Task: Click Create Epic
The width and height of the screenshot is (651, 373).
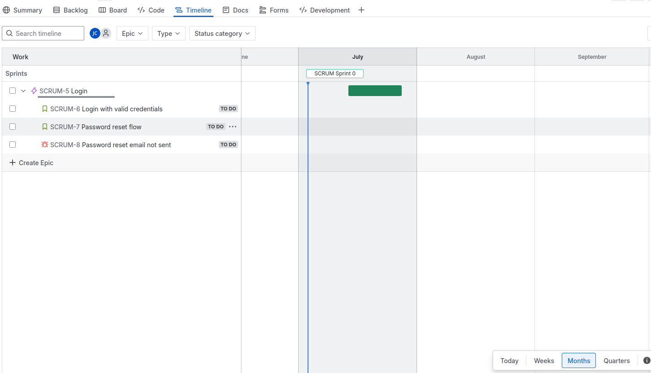Action: click(x=31, y=162)
